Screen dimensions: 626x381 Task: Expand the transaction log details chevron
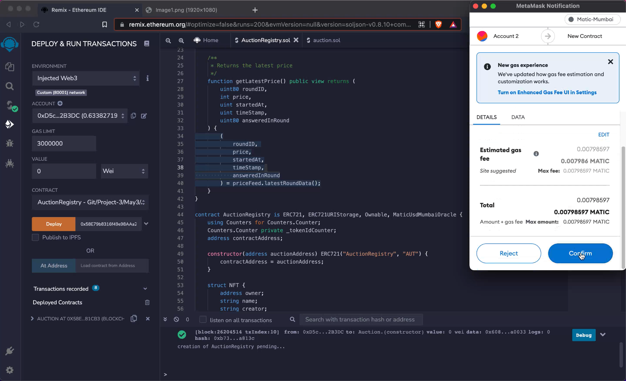click(x=603, y=334)
